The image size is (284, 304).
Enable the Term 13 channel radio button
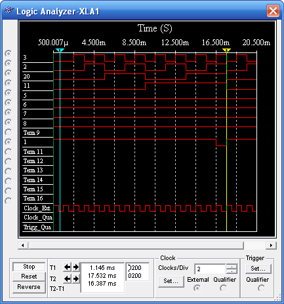click(x=9, y=172)
